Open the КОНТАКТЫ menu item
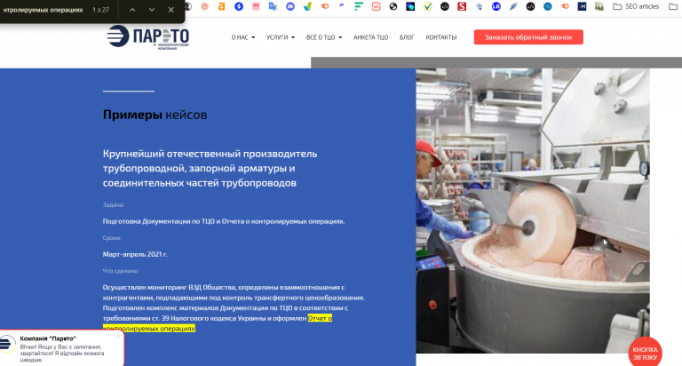This screenshot has width=682, height=366. (x=441, y=37)
